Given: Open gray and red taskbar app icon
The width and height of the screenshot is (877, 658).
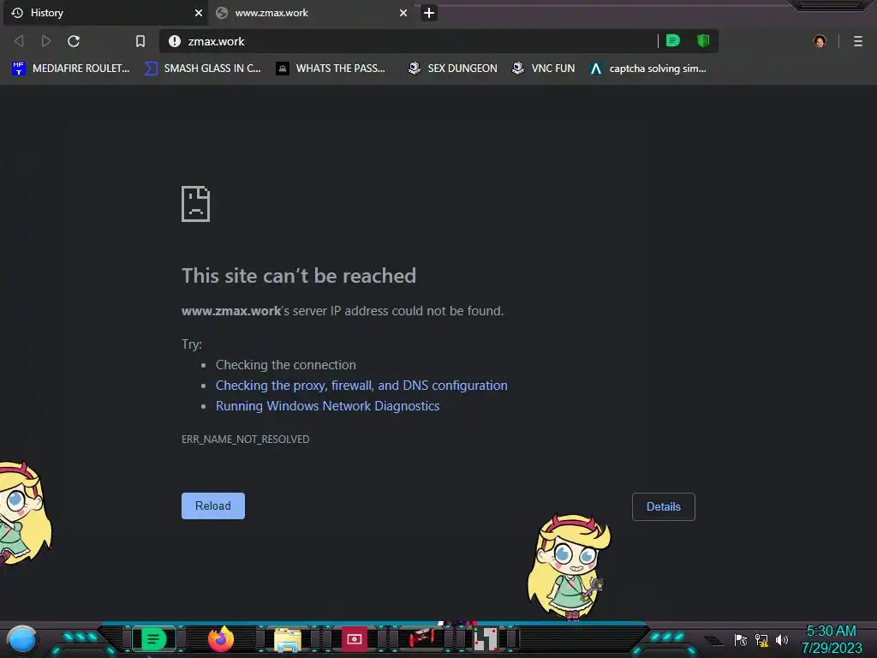Looking at the screenshot, I should click(x=486, y=639).
